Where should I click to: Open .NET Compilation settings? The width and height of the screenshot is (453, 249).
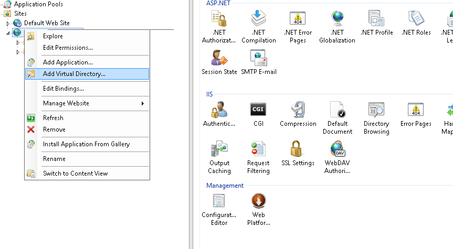click(x=259, y=27)
